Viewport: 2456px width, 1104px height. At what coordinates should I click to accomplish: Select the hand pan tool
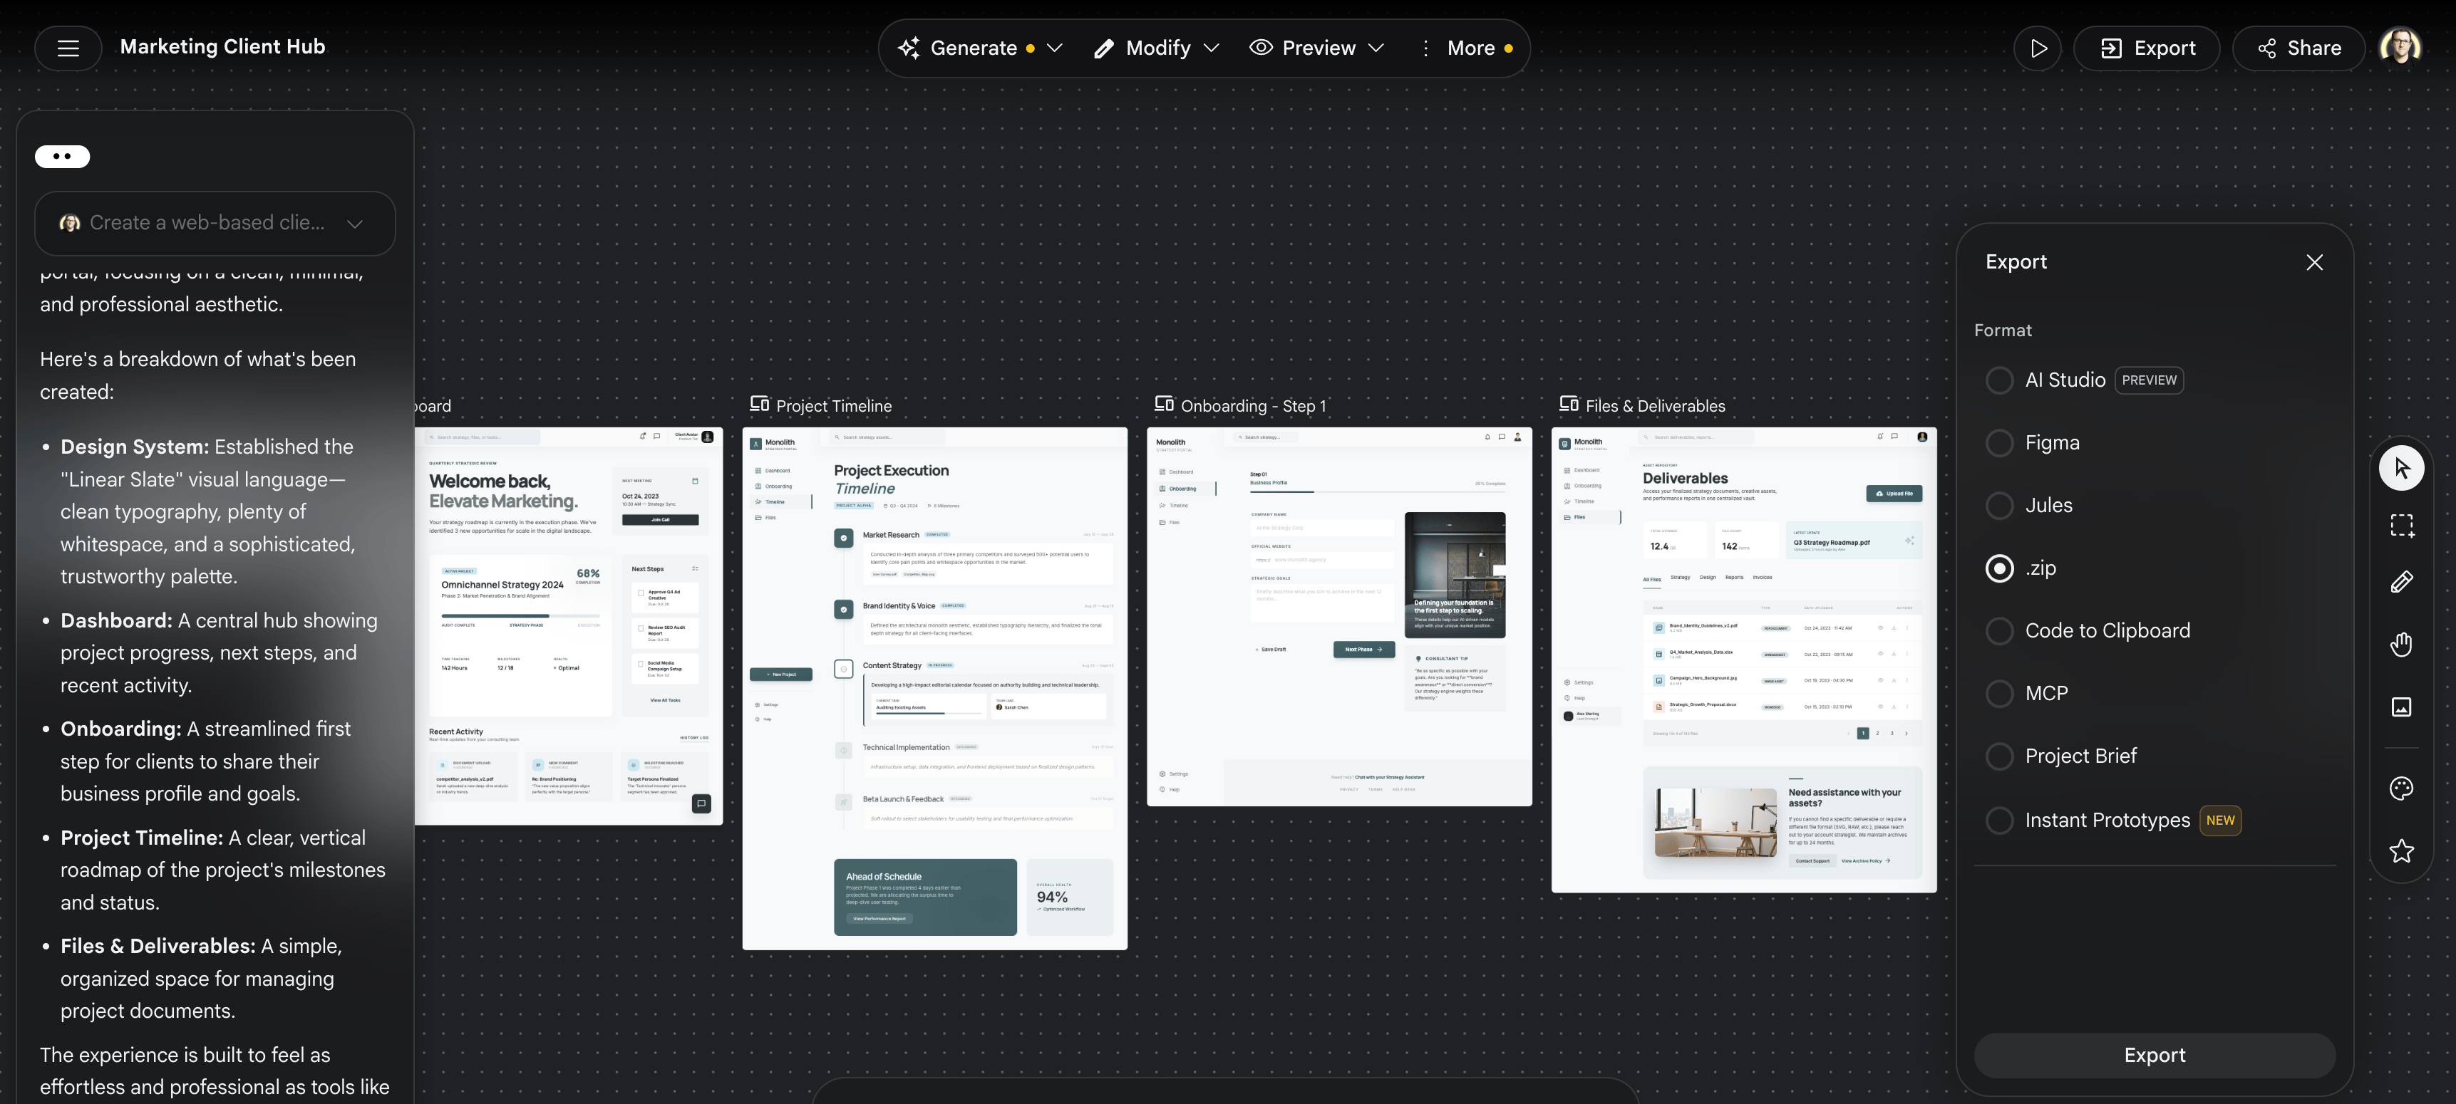2400,645
